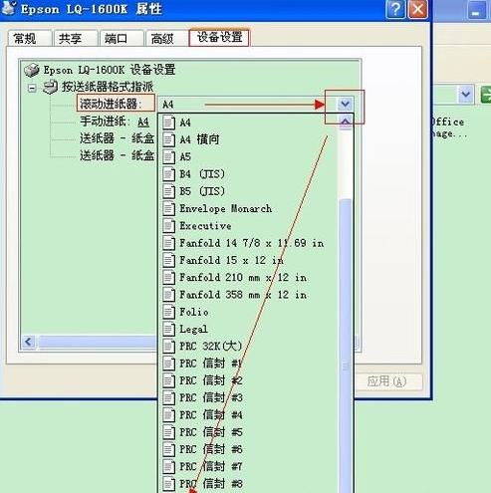Image resolution: width=491 pixels, height=493 pixels.
Task: Open the 常规 tab
Action: pos(30,38)
